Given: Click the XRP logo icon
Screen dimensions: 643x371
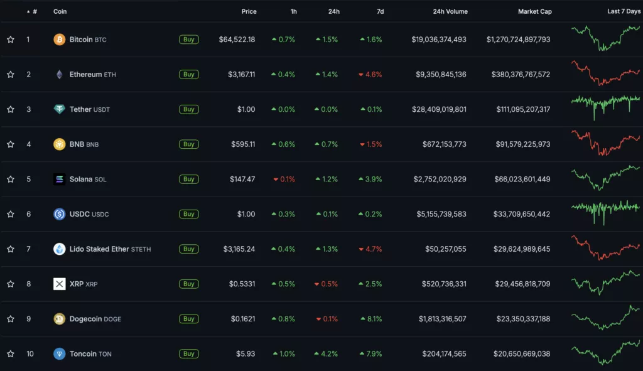Looking at the screenshot, I should pos(59,284).
